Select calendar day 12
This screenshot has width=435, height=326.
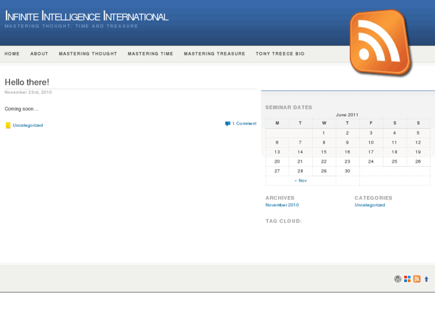click(x=418, y=142)
